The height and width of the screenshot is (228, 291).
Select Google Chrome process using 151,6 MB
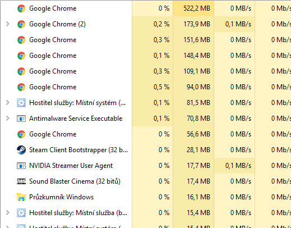[x=53, y=40]
